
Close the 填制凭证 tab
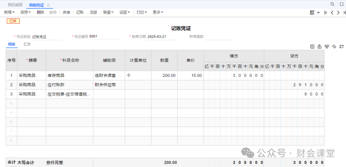pos(48,5)
